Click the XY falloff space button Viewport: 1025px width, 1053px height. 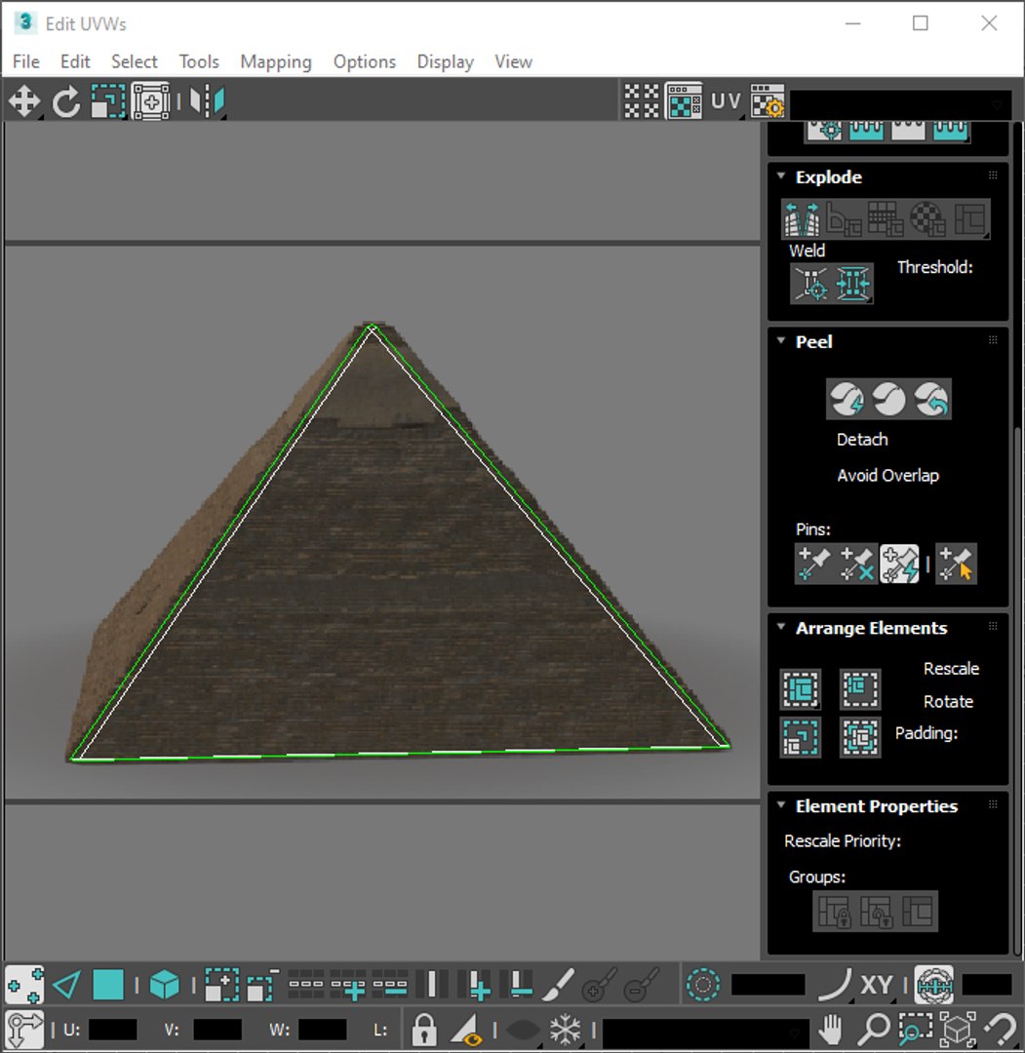[877, 985]
